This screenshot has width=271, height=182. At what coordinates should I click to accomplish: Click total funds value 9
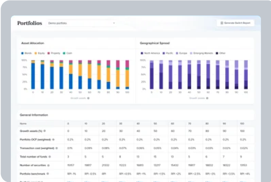241,157
